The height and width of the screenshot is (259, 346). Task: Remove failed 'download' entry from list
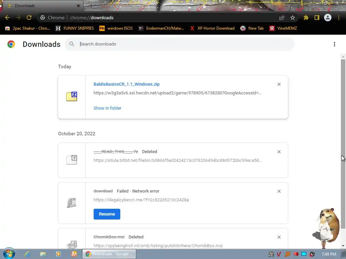click(x=279, y=191)
